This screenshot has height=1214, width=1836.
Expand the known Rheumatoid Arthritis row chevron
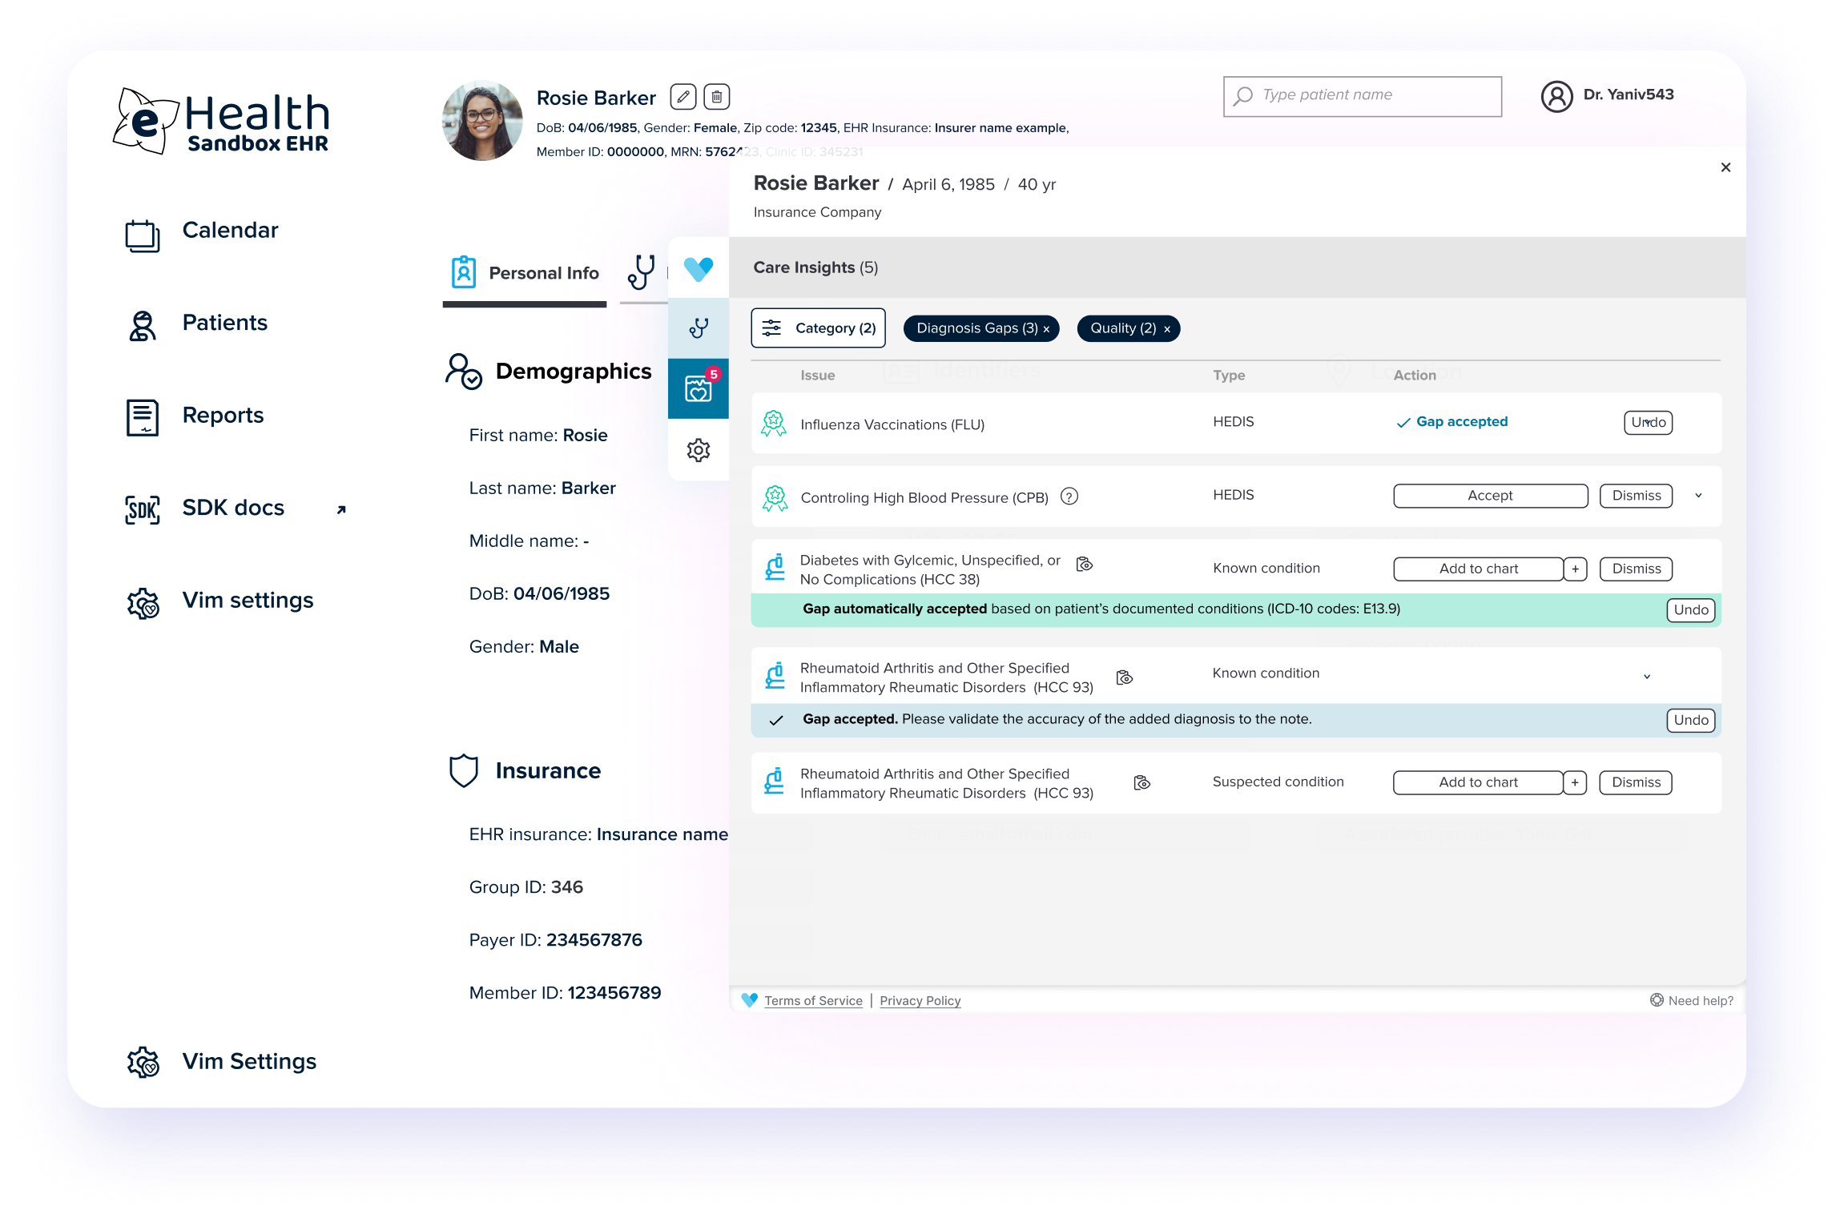[1647, 677]
